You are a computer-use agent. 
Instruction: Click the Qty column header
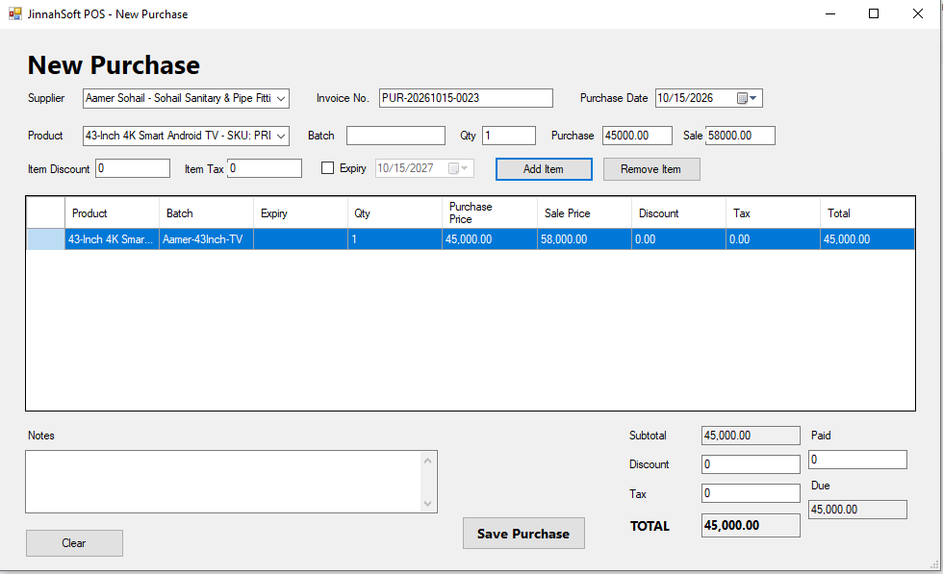tap(395, 212)
